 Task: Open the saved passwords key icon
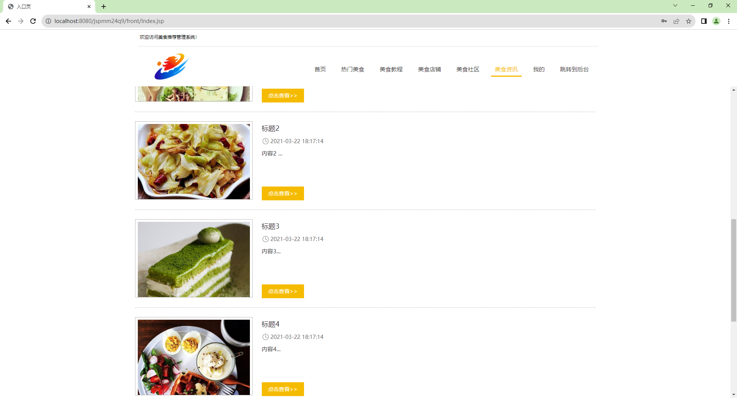click(x=664, y=21)
